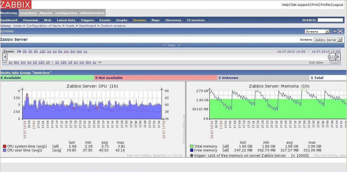The height and width of the screenshot is (172, 347).
Task: Open the Dashboard submenu item
Action: tap(9, 20)
